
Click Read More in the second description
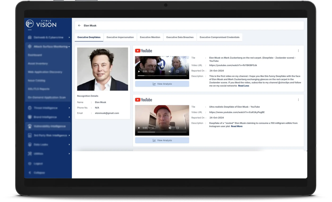[237, 126]
